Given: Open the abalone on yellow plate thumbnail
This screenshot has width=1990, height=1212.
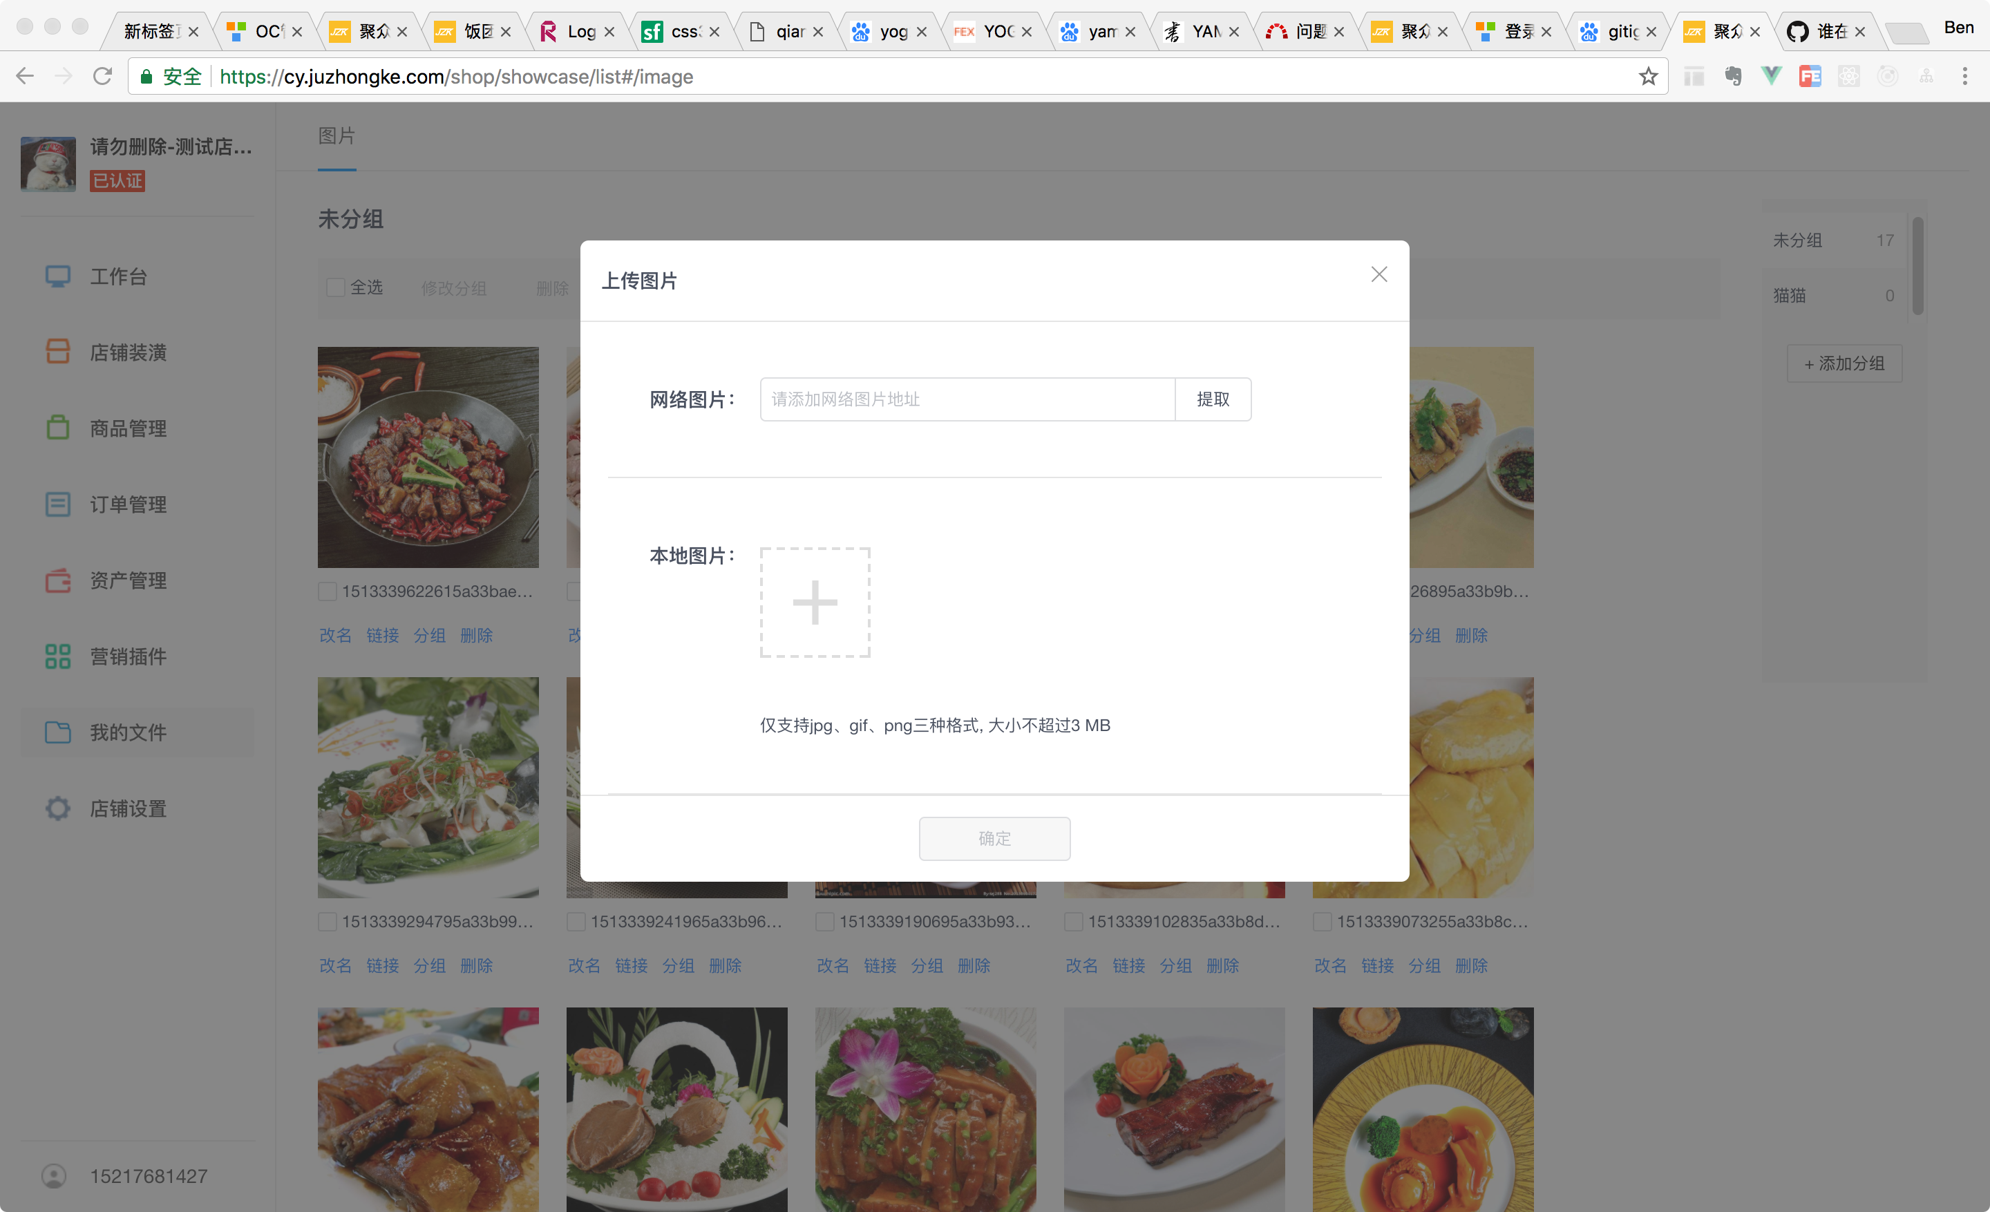Looking at the screenshot, I should pos(1423,1110).
